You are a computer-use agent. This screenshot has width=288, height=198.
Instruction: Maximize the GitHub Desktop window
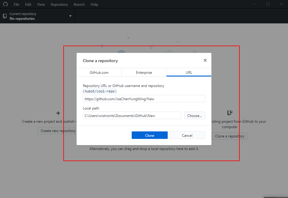coord(268,4)
